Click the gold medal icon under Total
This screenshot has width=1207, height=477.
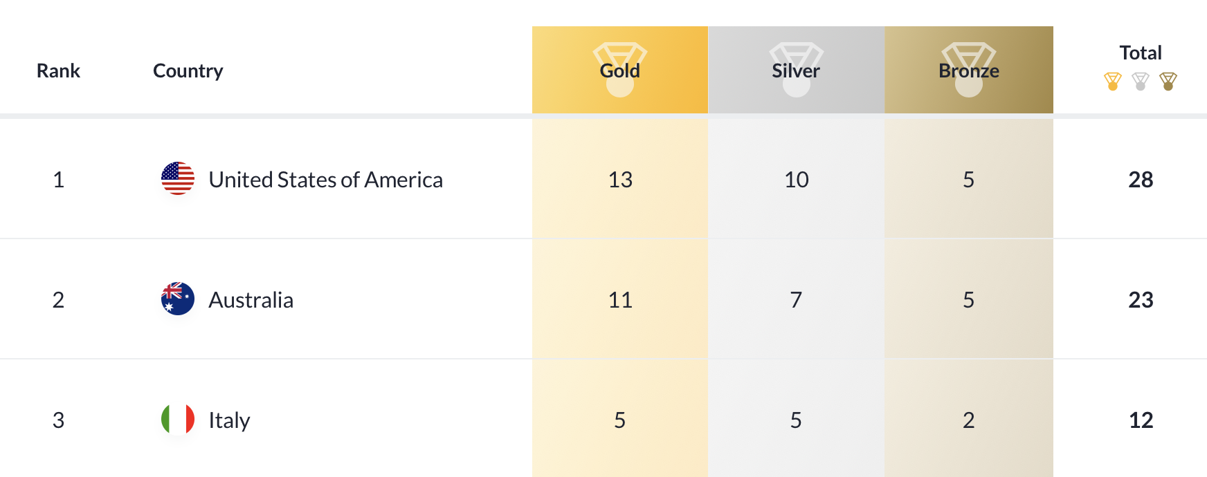[x=1113, y=82]
